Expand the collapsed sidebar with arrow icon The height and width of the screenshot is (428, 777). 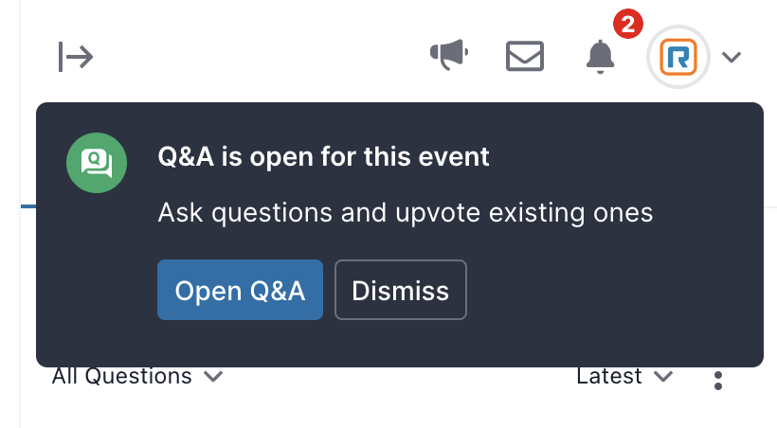tap(76, 57)
